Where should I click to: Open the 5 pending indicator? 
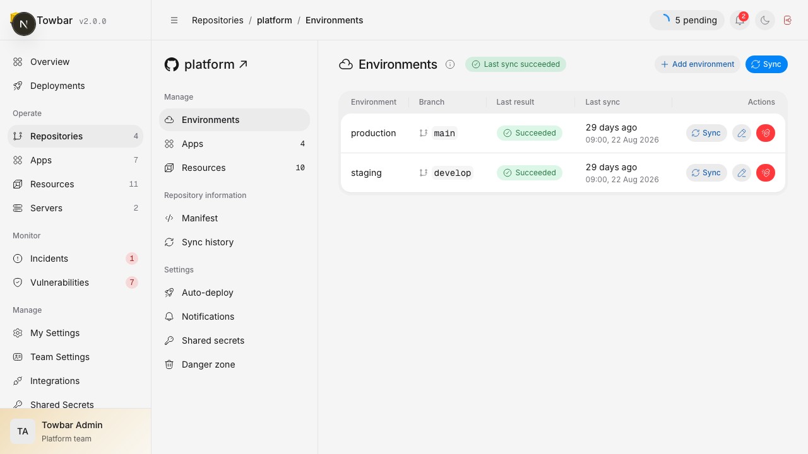tap(687, 20)
